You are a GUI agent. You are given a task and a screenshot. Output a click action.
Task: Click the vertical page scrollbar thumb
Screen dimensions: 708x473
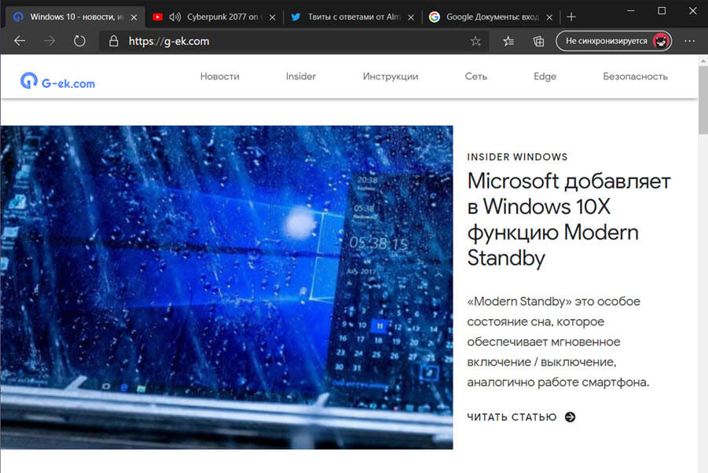tap(703, 100)
